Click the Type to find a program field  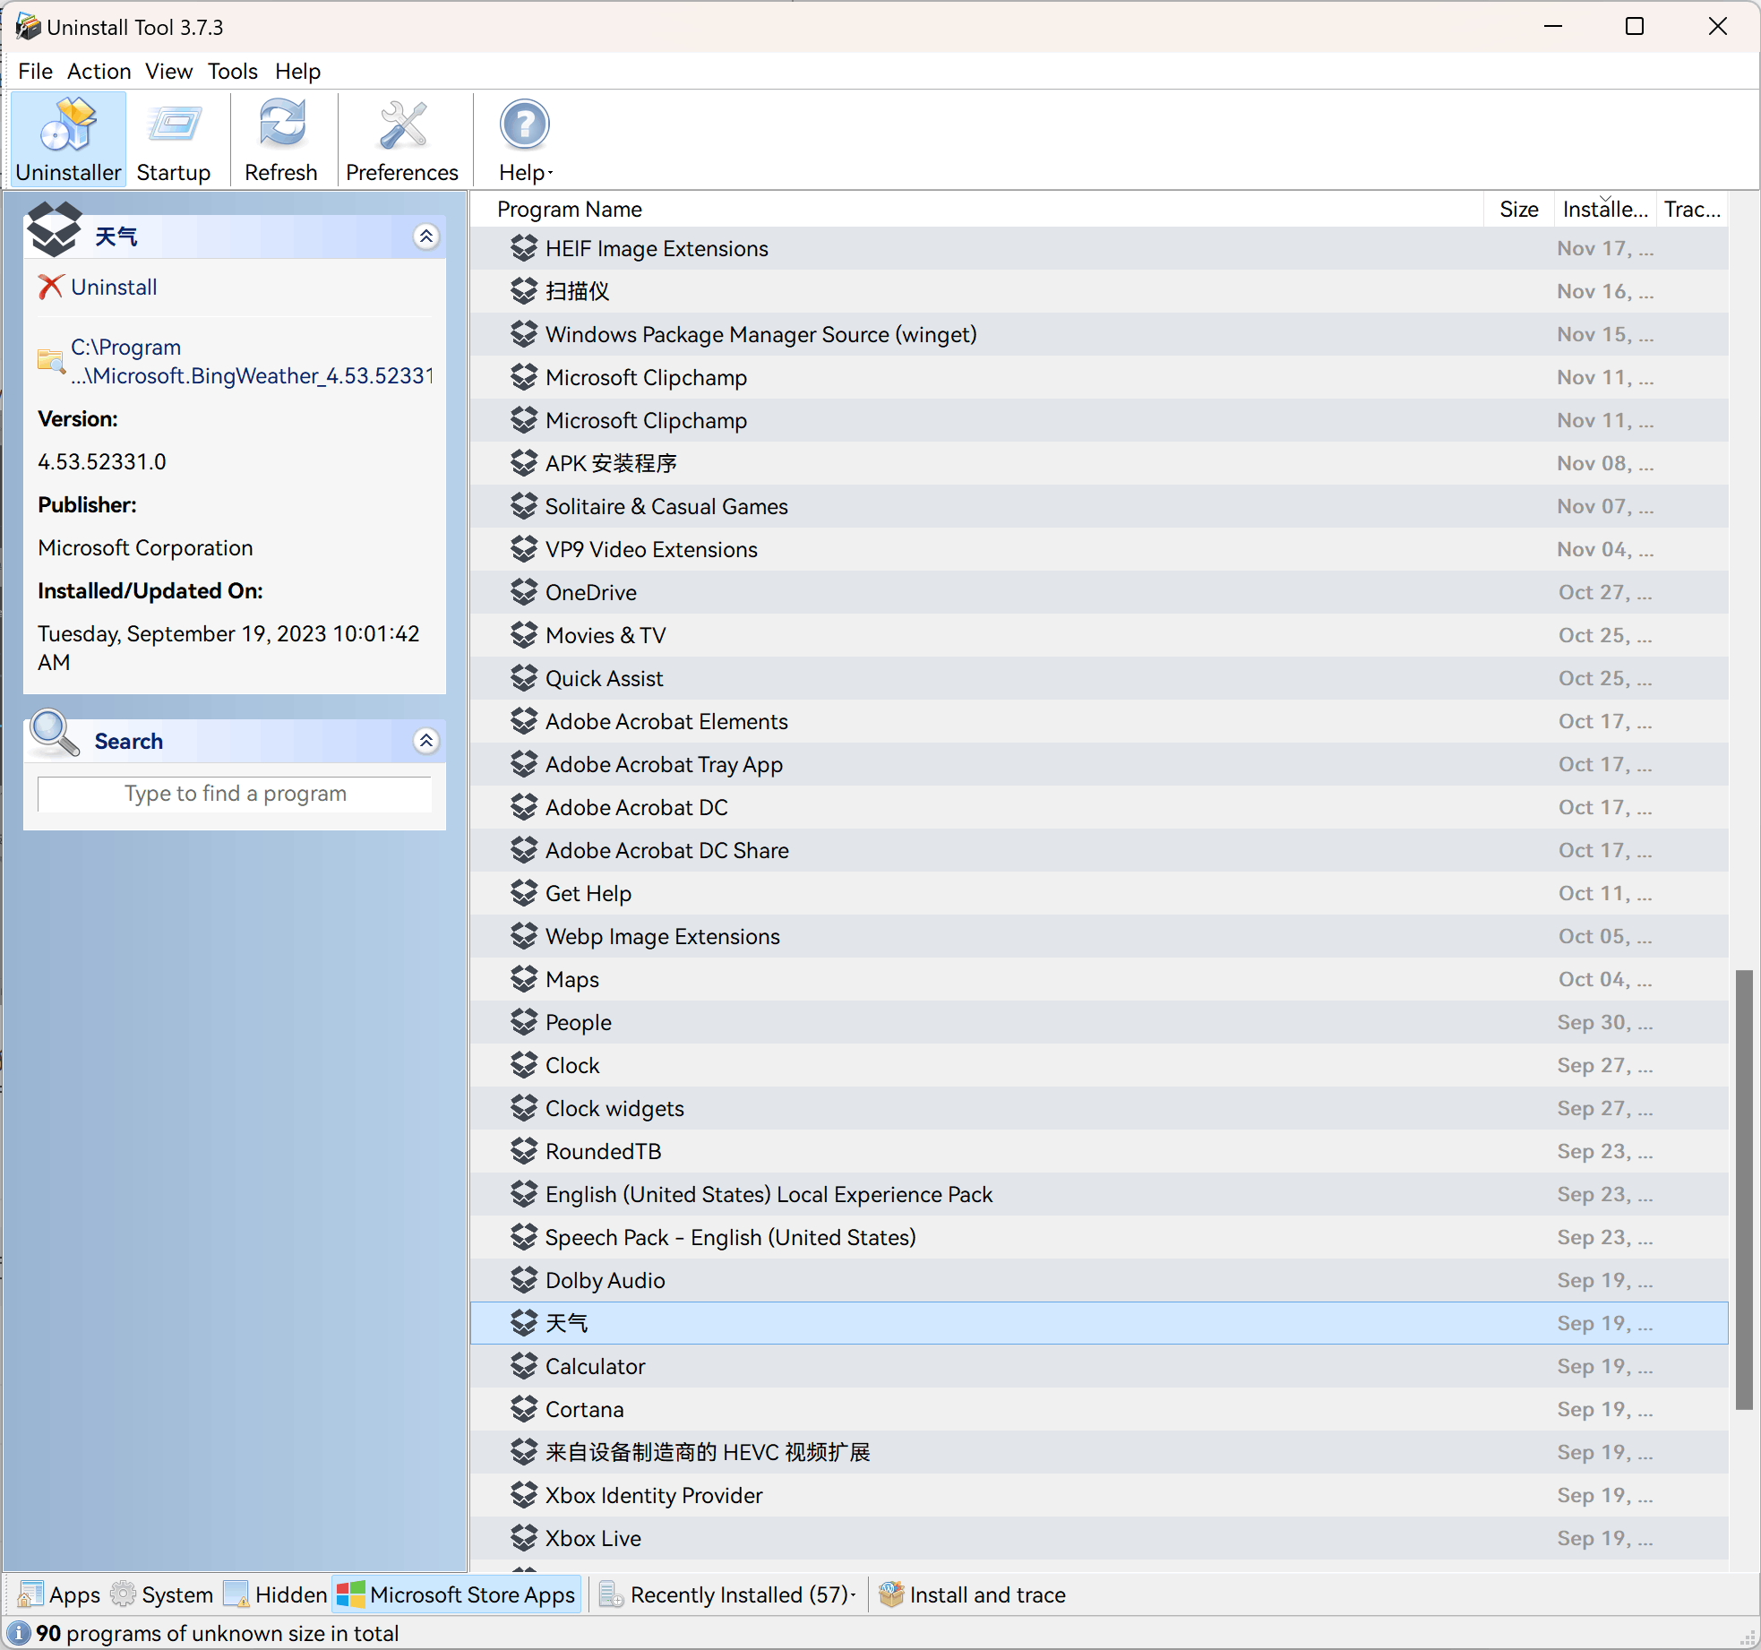(235, 794)
